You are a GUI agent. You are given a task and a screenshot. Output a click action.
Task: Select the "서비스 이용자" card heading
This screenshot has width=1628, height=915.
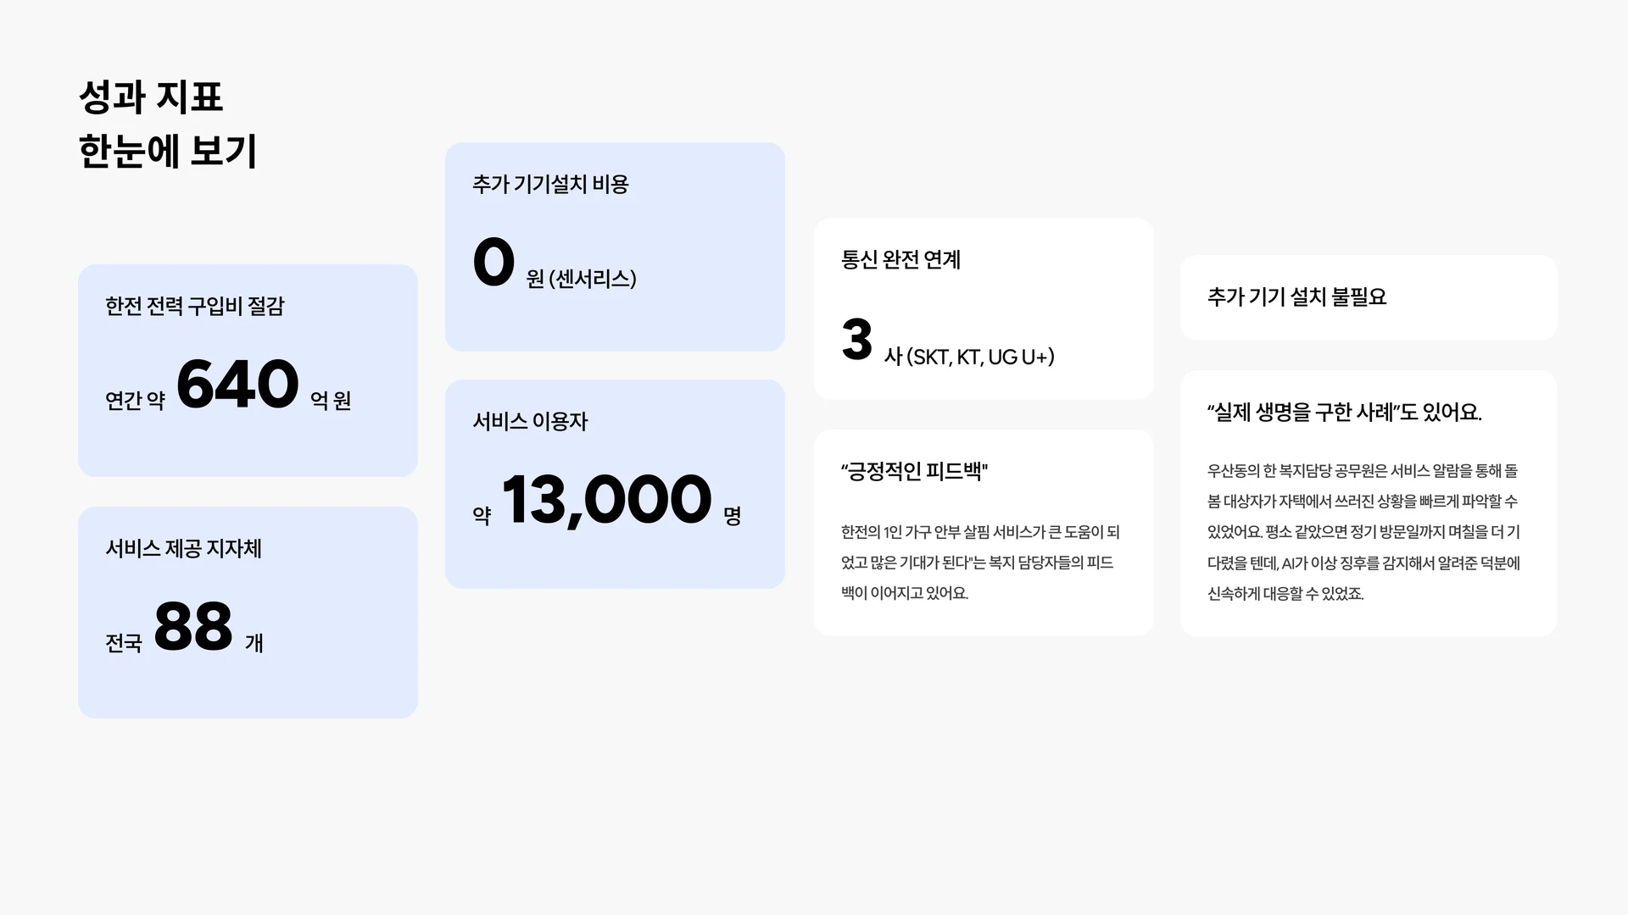pyautogui.click(x=530, y=421)
